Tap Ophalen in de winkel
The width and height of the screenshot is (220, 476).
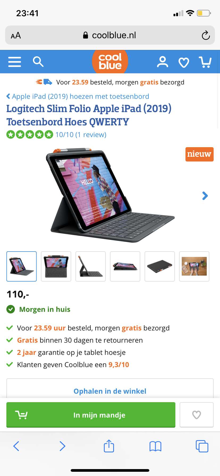point(110,391)
